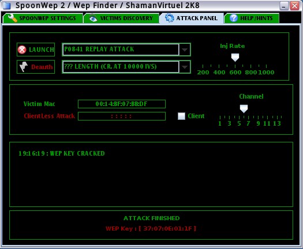Click the ClientLess Attack label
Viewport: 303px width, 249px height.
coord(49,116)
